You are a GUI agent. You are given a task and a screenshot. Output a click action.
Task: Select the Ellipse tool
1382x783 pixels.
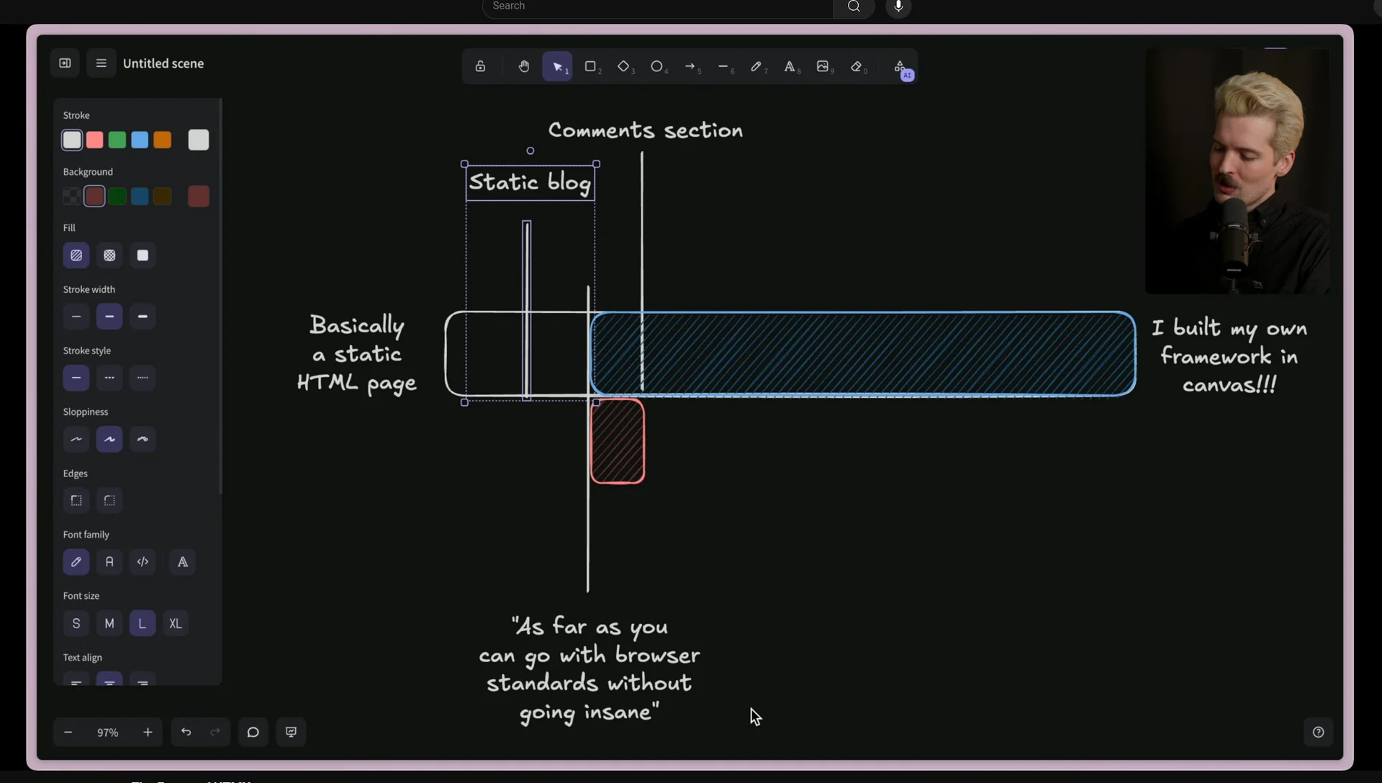[656, 66]
